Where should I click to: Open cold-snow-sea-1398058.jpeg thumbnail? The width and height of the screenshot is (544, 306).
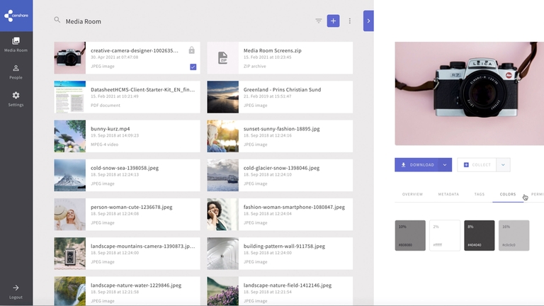pos(69,175)
